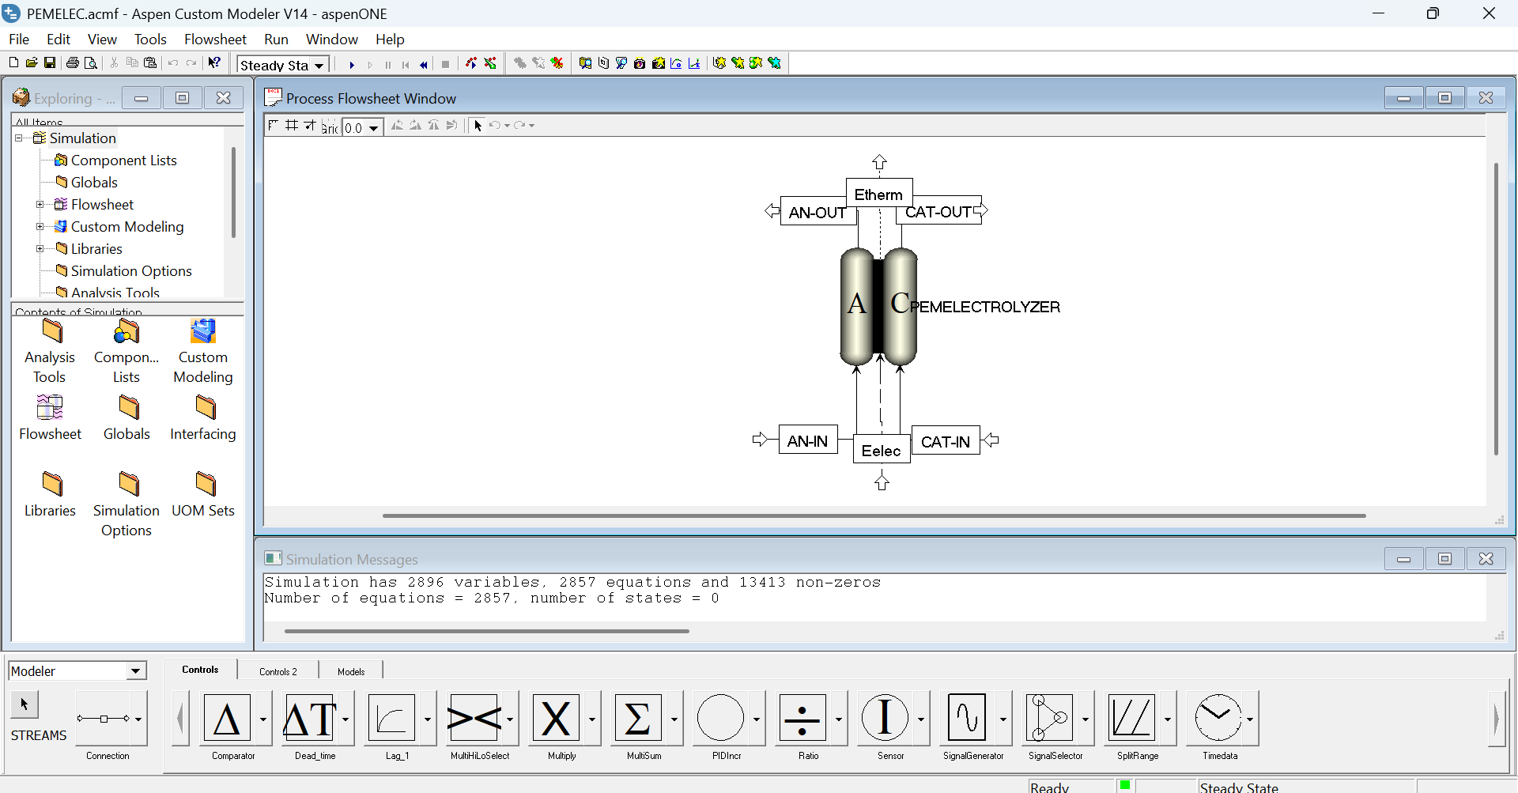Start the run with blue play button

[352, 65]
